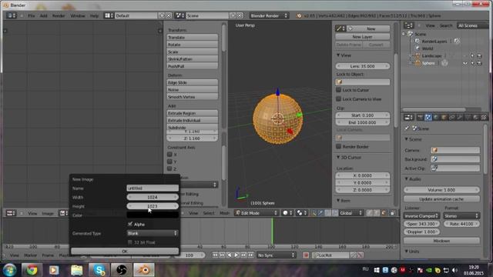Click RenderLayers settings icon in Outliner
This screenshot has width=493, height=277.
point(457,41)
